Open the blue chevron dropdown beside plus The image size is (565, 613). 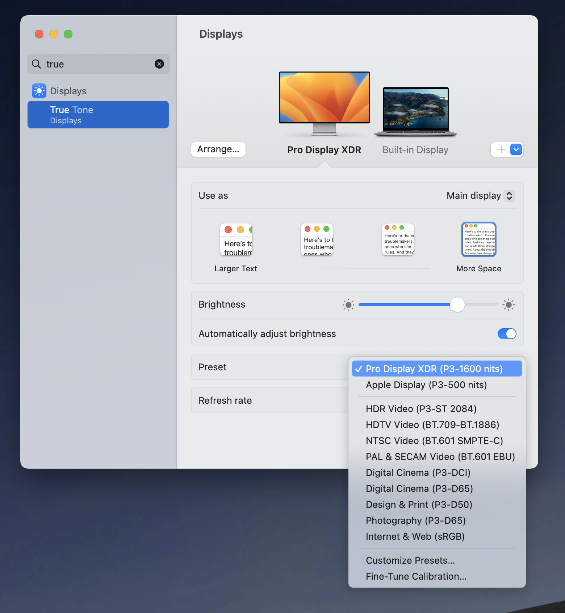pyautogui.click(x=516, y=149)
